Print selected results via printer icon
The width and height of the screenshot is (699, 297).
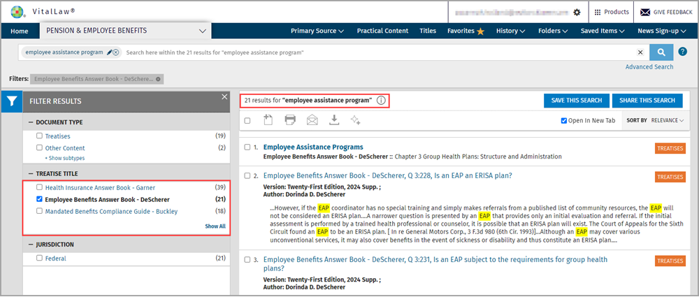(x=290, y=120)
